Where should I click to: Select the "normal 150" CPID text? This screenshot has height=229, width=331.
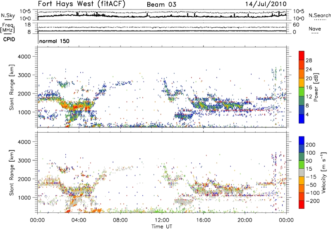tap(54, 41)
